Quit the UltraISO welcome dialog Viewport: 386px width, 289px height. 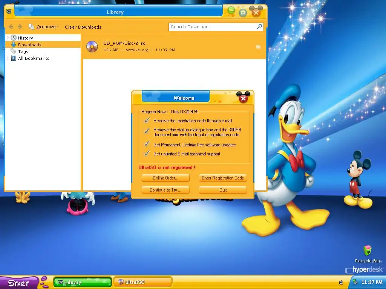[x=223, y=190]
